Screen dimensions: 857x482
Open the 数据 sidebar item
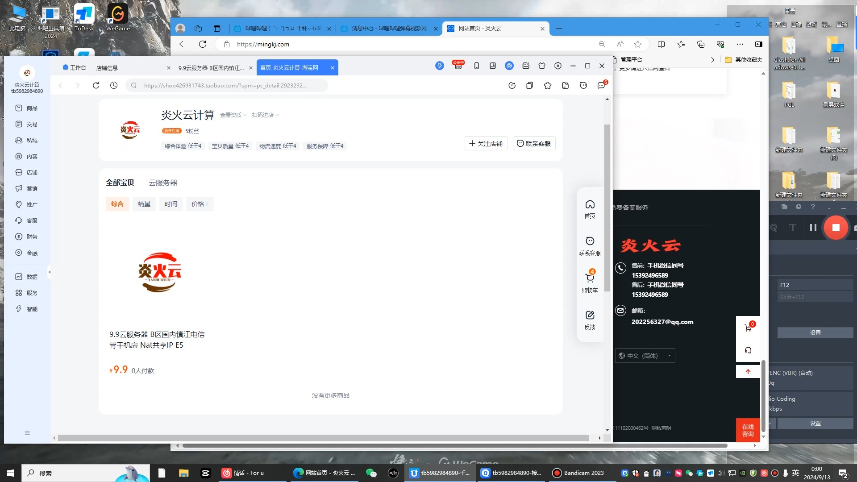tap(26, 277)
